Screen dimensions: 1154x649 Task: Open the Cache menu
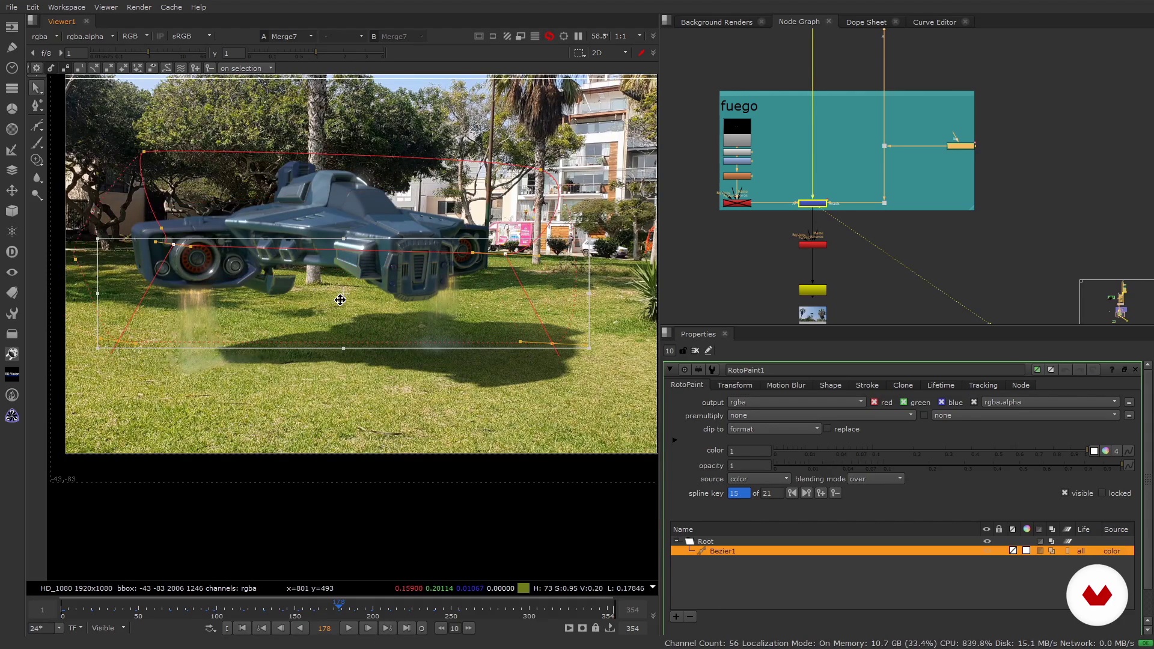click(x=171, y=7)
